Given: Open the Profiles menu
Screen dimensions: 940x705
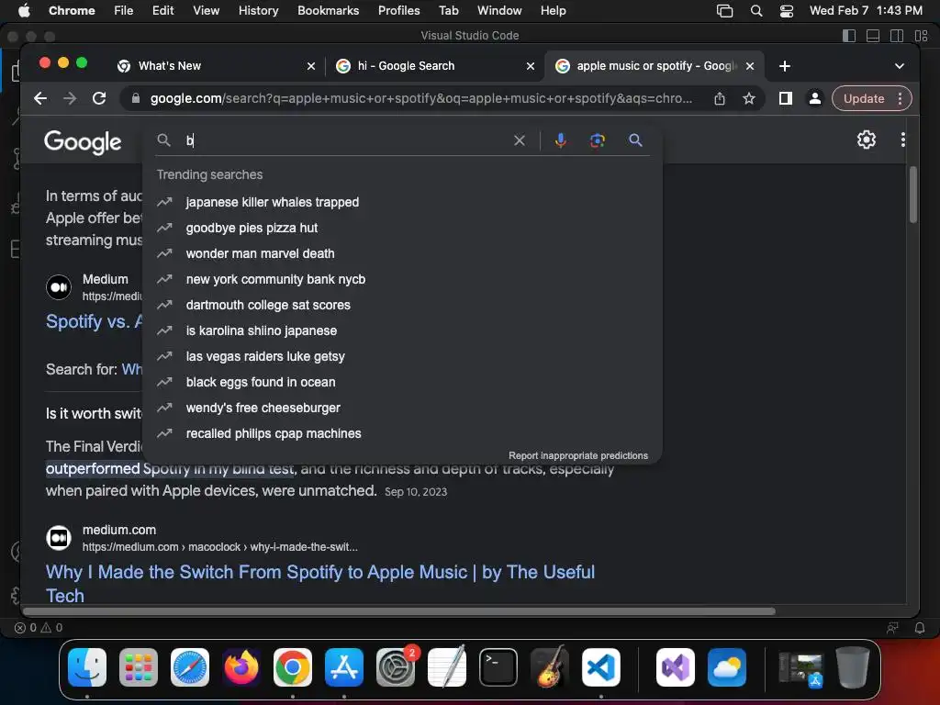Looking at the screenshot, I should click(398, 10).
